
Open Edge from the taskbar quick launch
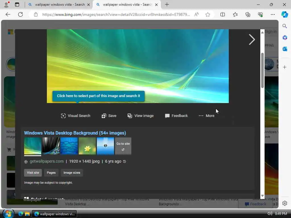click(x=20, y=214)
